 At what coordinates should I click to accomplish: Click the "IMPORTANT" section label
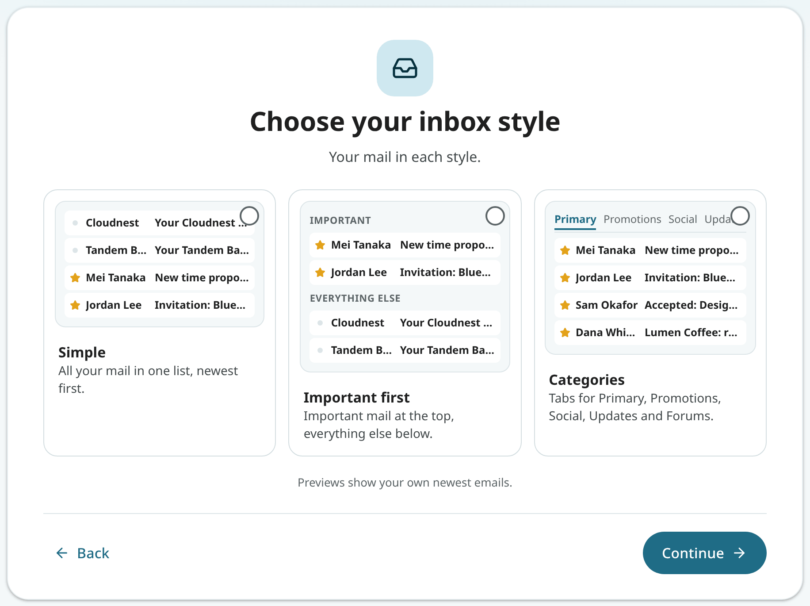340,220
